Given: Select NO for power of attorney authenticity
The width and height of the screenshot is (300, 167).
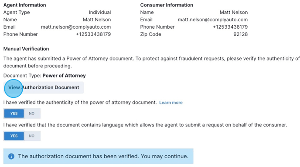Looking at the screenshot, I should click(x=32, y=114).
